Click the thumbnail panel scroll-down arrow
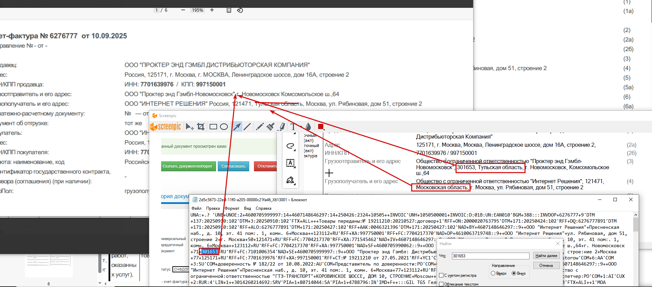 (100, 283)
